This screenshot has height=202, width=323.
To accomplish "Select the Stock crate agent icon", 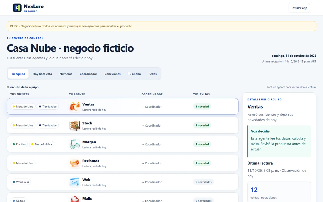I will [x=75, y=125].
